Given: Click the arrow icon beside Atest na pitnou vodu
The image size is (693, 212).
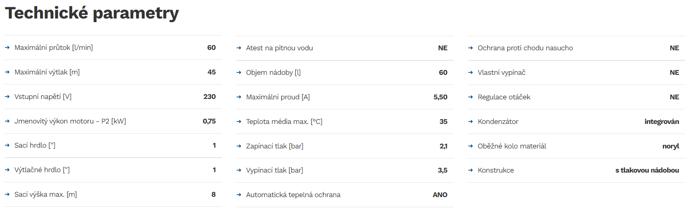Looking at the screenshot, I should (x=239, y=48).
